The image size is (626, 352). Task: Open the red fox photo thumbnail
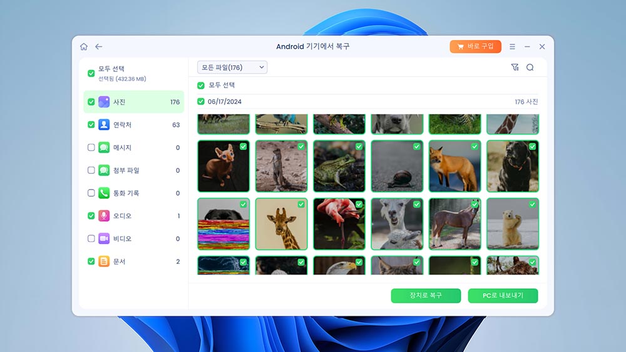tap(454, 166)
